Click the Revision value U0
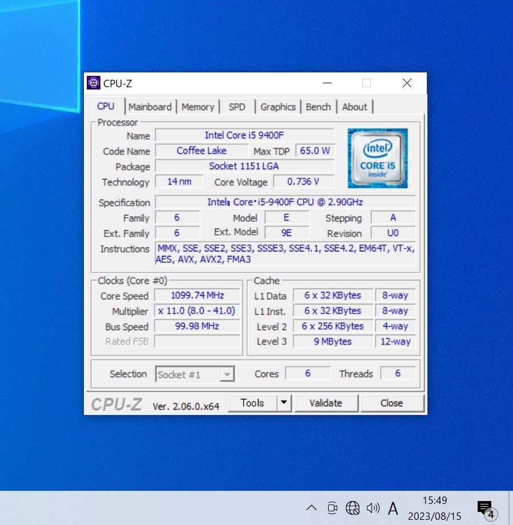This screenshot has height=525, width=513. (x=393, y=233)
